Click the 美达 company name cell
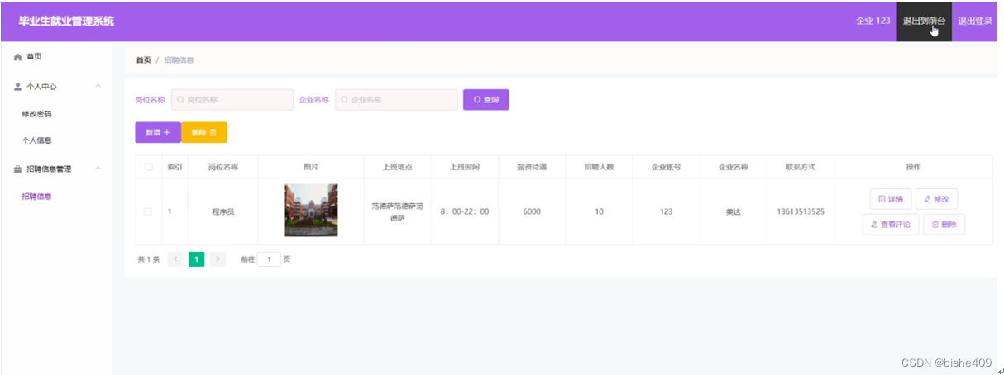This screenshot has width=1004, height=375. tap(734, 211)
